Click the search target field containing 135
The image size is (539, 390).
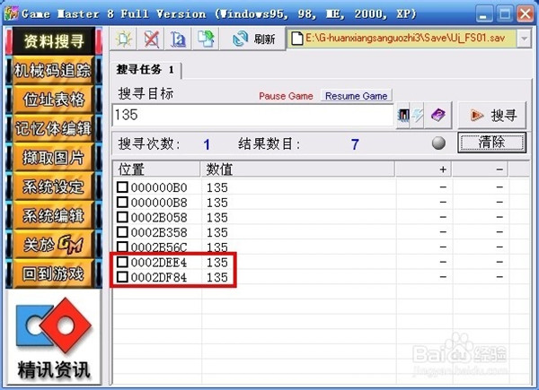(253, 115)
